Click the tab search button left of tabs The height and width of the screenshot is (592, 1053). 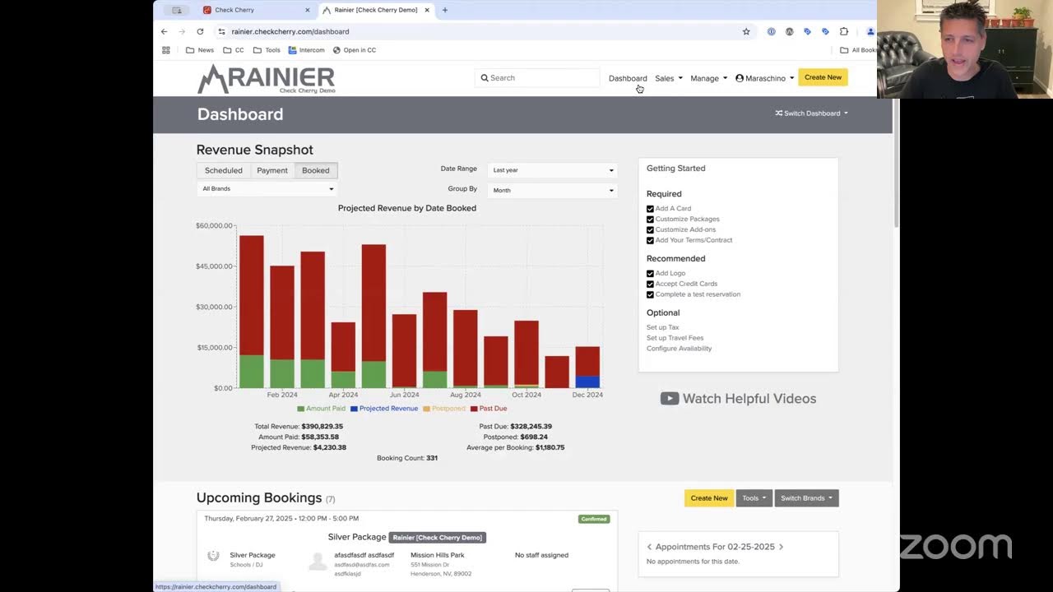pyautogui.click(x=176, y=10)
